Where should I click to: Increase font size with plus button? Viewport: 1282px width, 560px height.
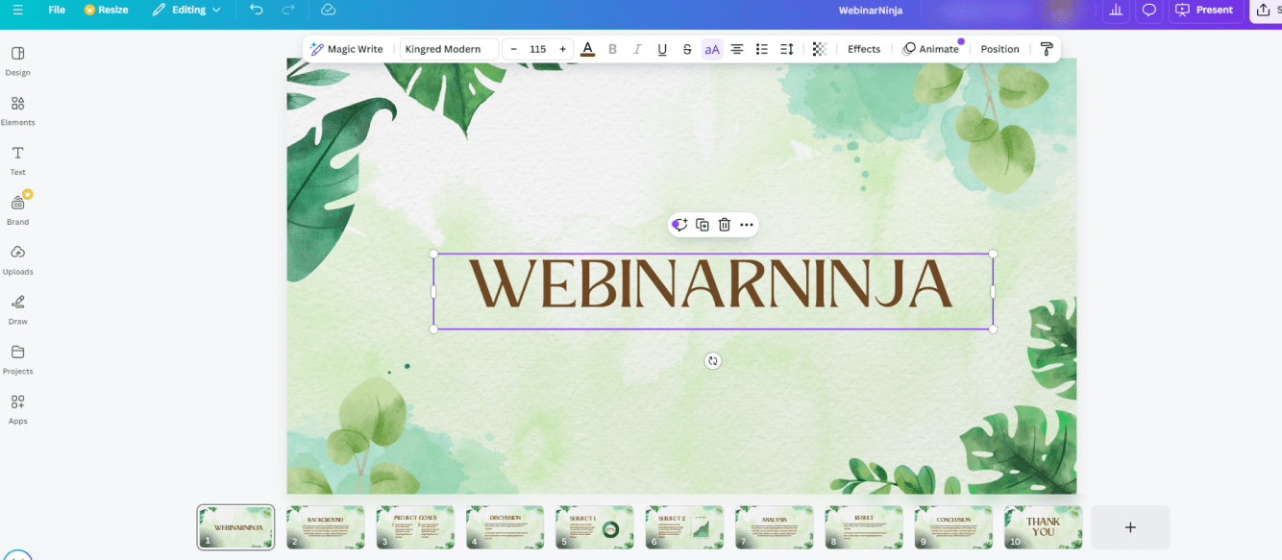coord(563,49)
